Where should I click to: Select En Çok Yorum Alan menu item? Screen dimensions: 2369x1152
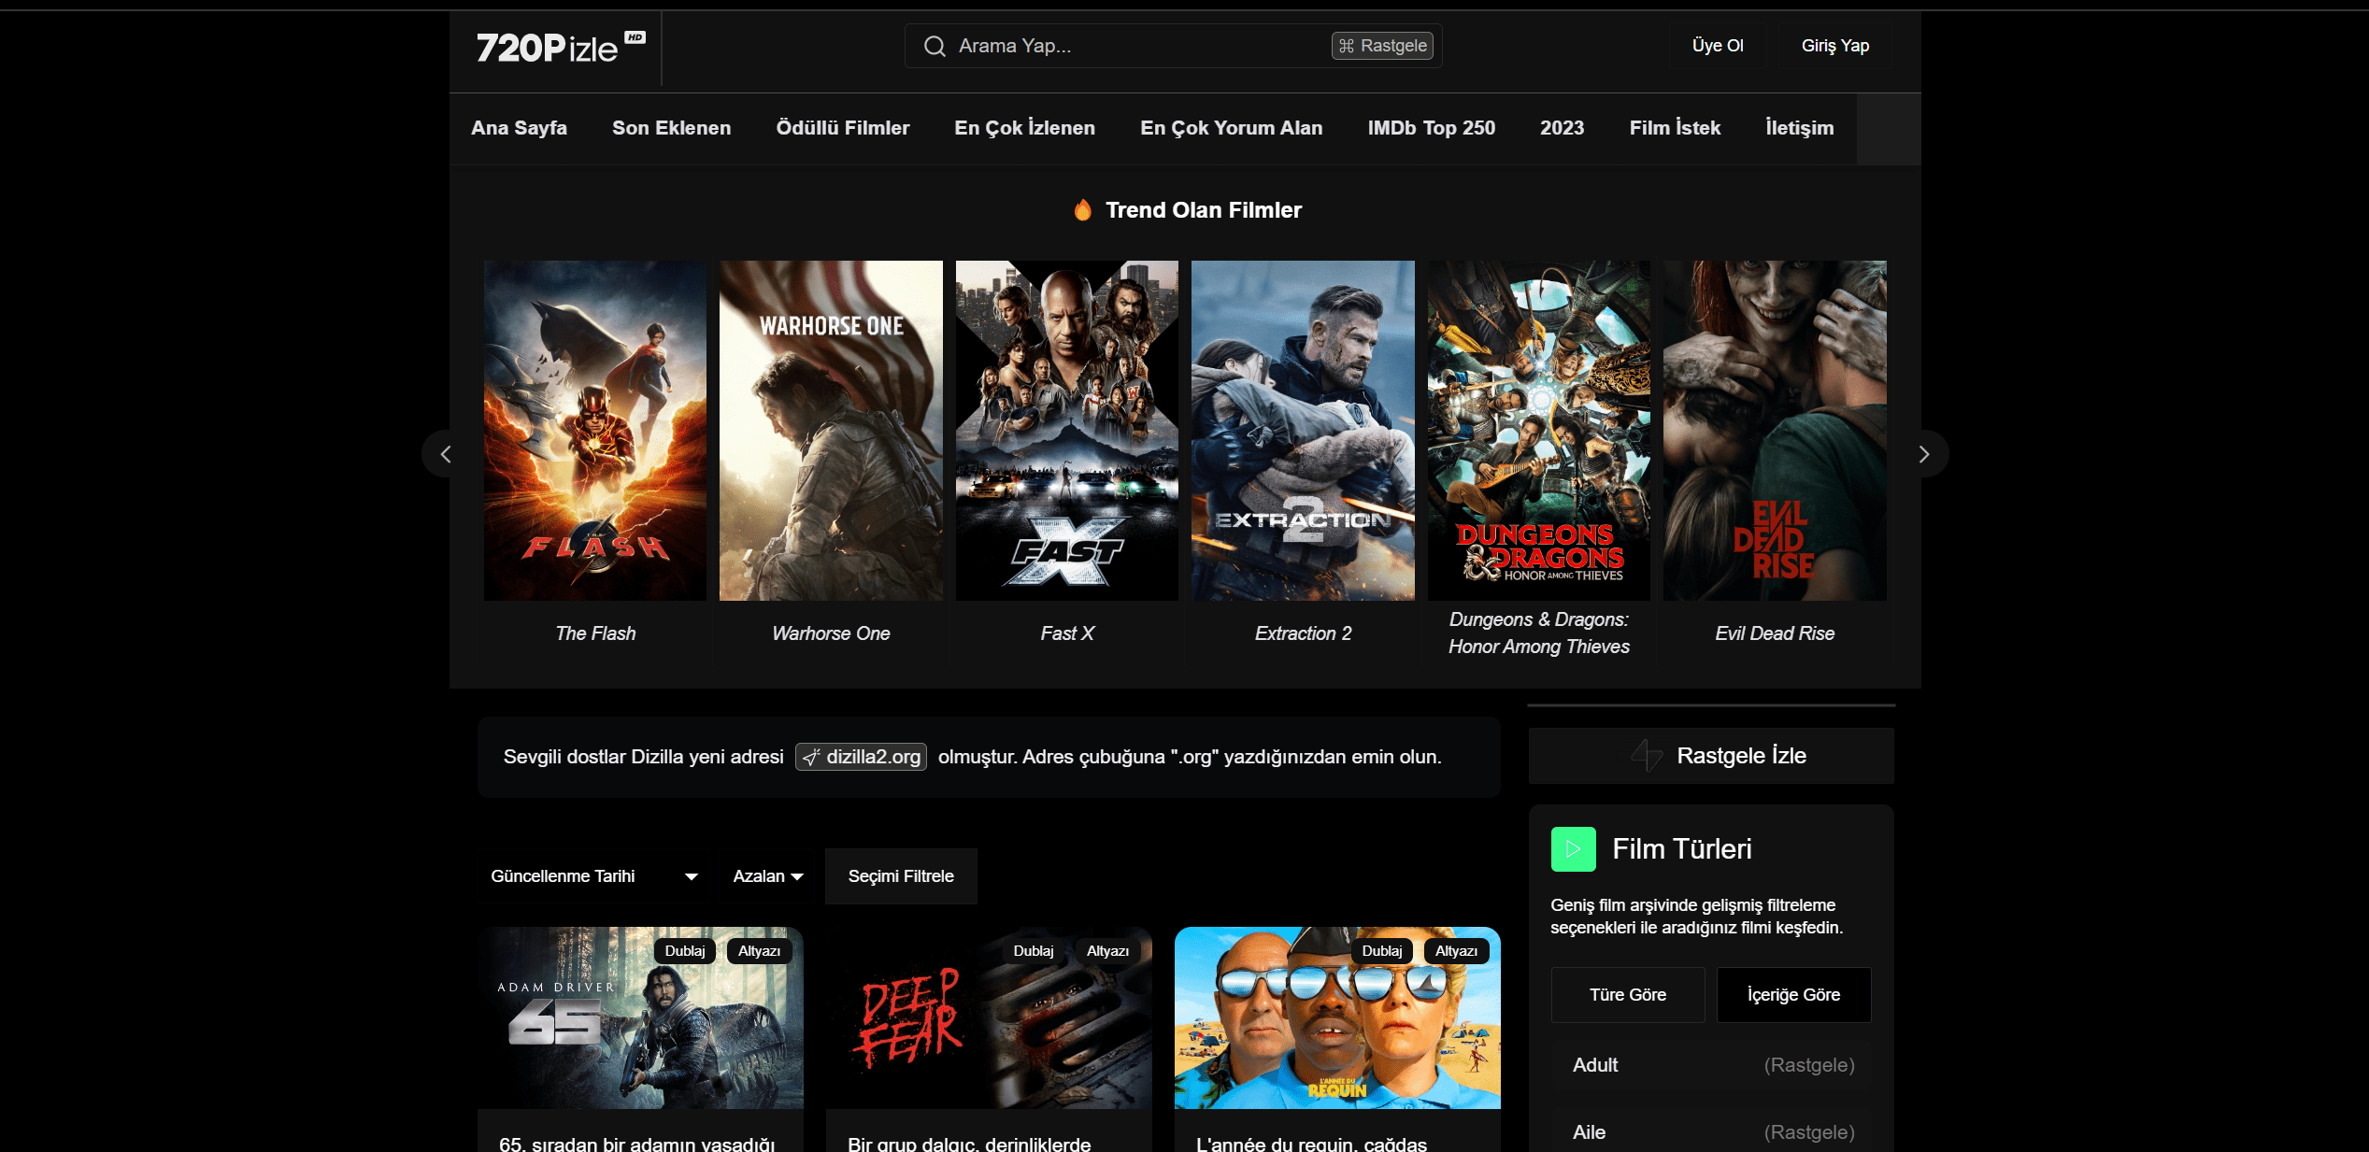click(x=1232, y=128)
